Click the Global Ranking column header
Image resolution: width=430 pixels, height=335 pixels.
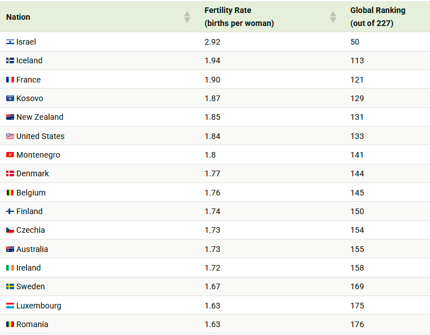click(377, 11)
